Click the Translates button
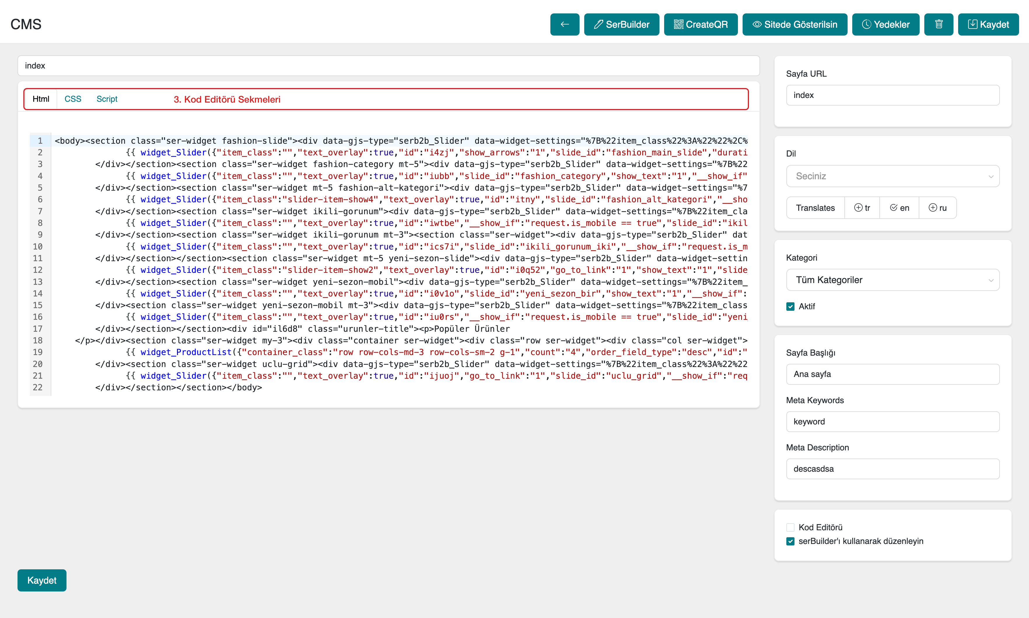1029x618 pixels. pos(815,208)
